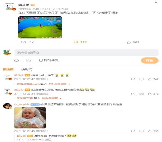Open Cc_Aspirin's profile link
This screenshot has width=162, height=142.
[x=22, y=104]
